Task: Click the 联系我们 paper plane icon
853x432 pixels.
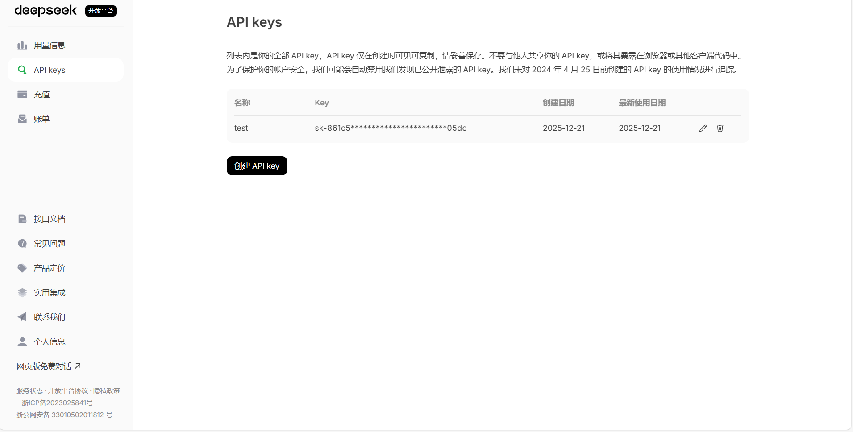Action: pos(22,317)
